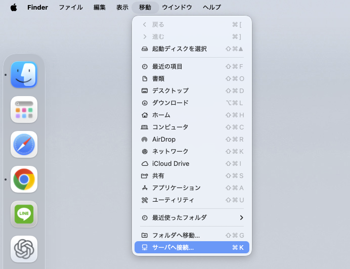Screen dimensions: 350x269
Task: Open LINE app in Dock
Action: pos(24,214)
